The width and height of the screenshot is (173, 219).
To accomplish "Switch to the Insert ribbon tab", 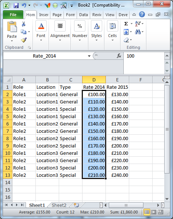I will coord(44,15).
